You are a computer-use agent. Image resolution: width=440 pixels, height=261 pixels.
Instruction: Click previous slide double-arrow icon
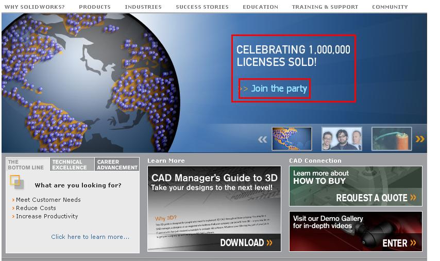pyautogui.click(x=262, y=140)
